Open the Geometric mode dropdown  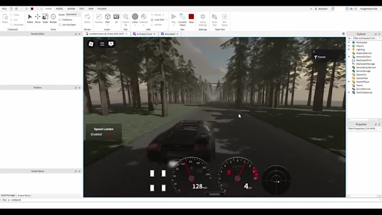pos(72,15)
